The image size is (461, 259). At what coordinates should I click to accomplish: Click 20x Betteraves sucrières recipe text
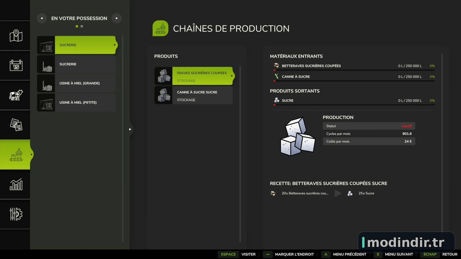[x=305, y=193]
